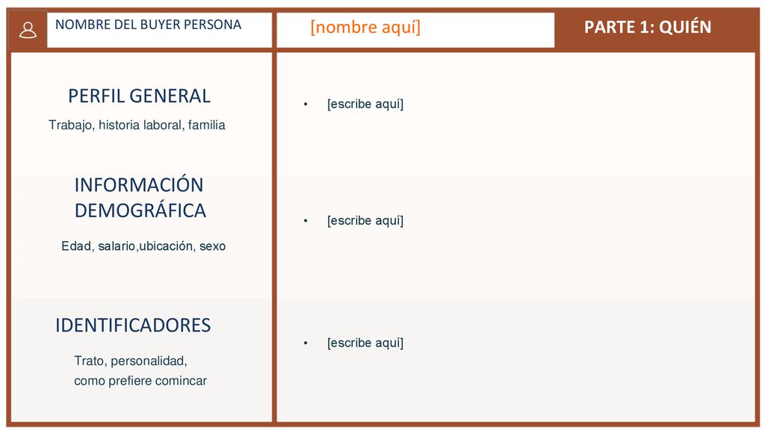Image resolution: width=765 pixels, height=430 pixels.
Task: Click the INFORMACIÓN DEMOGRÁFICA heading
Action: click(140, 198)
